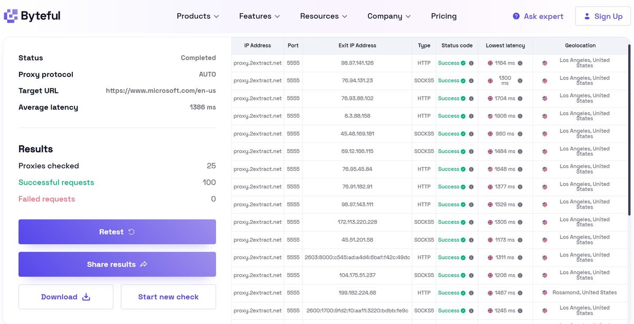
Task: Click the Average latency value 1386 ms
Action: tap(203, 107)
